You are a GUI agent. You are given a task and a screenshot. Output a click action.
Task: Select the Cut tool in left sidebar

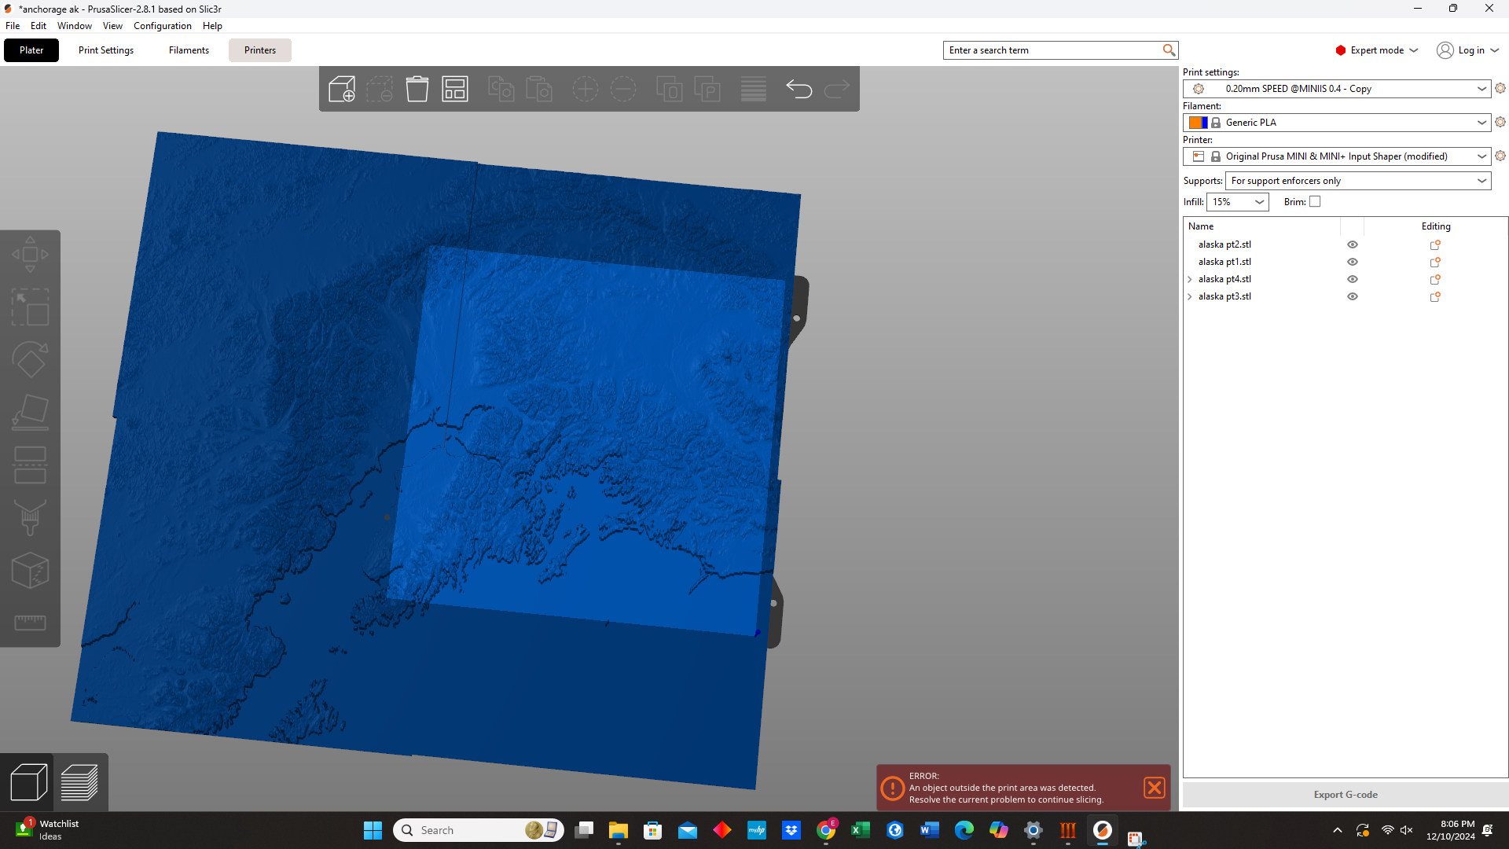(30, 465)
